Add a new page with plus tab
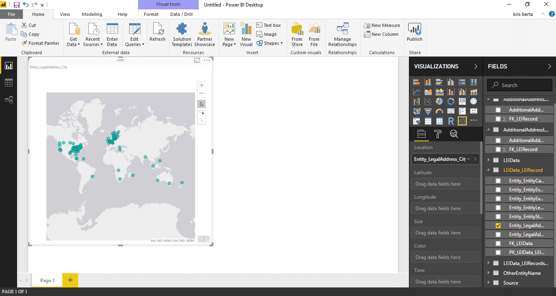 [x=70, y=280]
